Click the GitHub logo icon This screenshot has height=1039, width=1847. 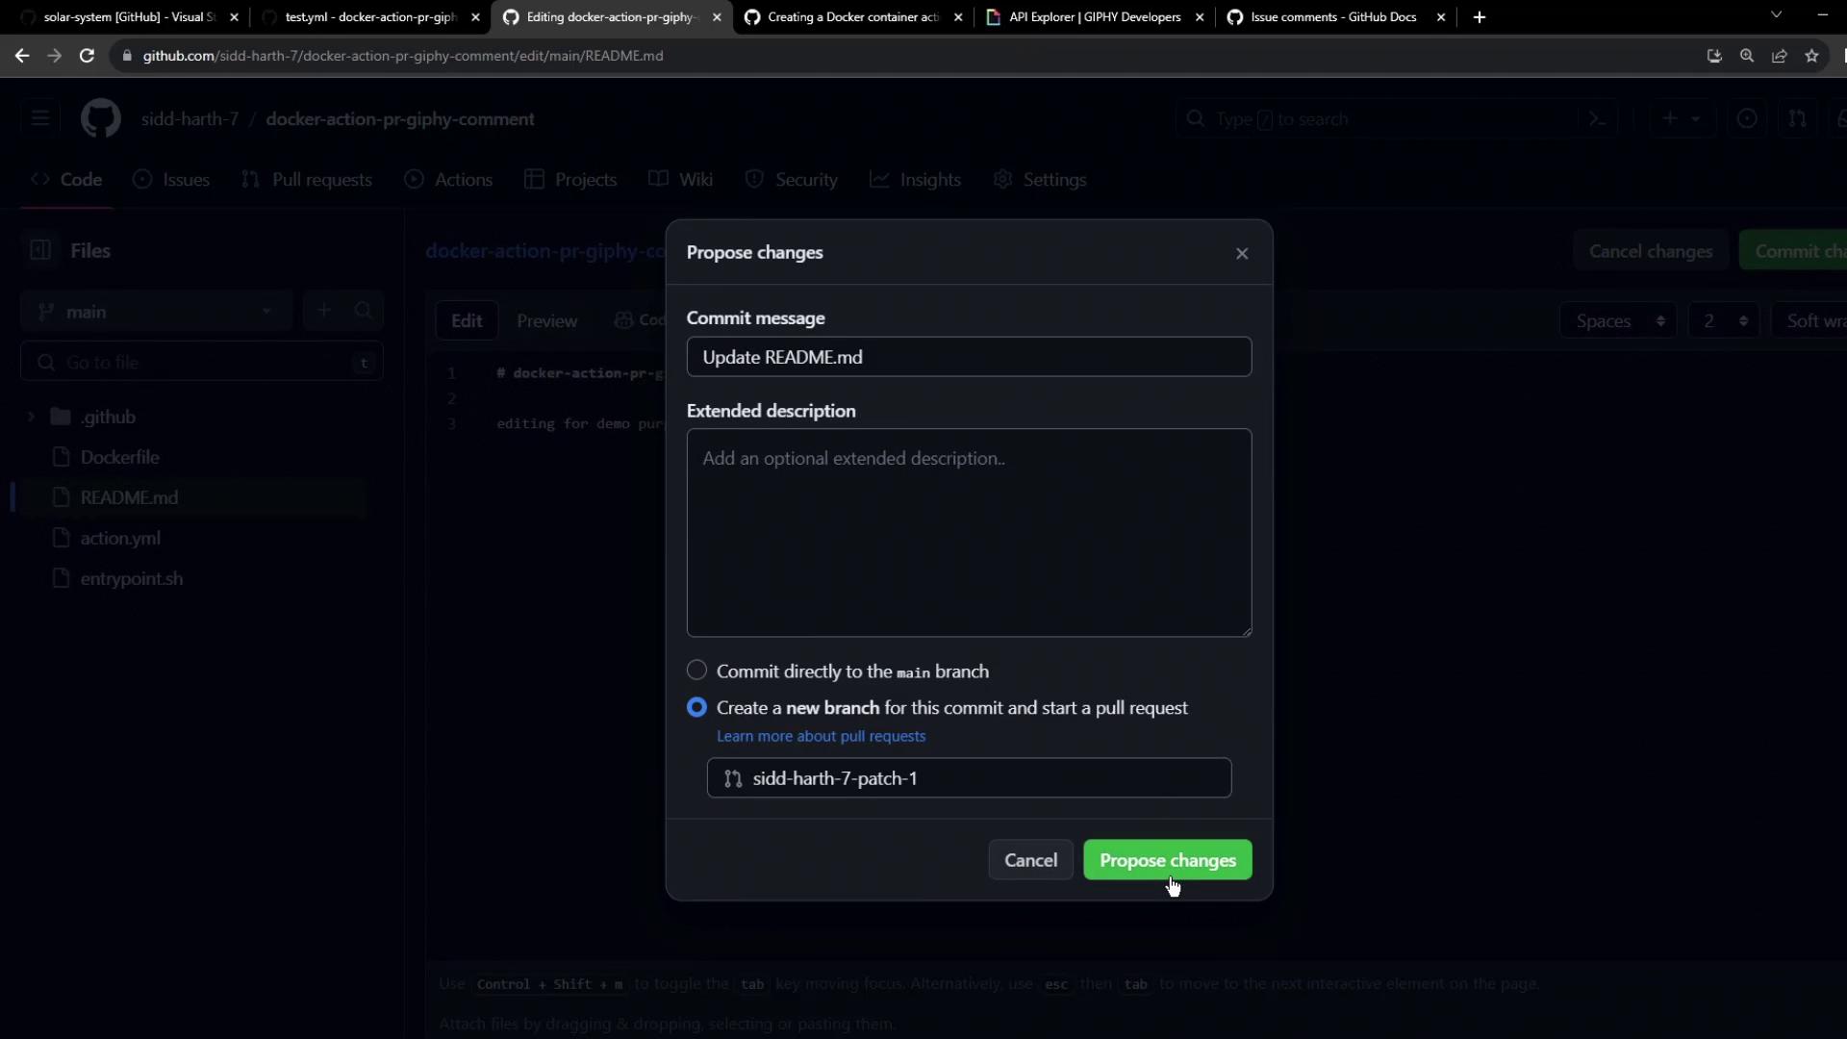click(100, 119)
